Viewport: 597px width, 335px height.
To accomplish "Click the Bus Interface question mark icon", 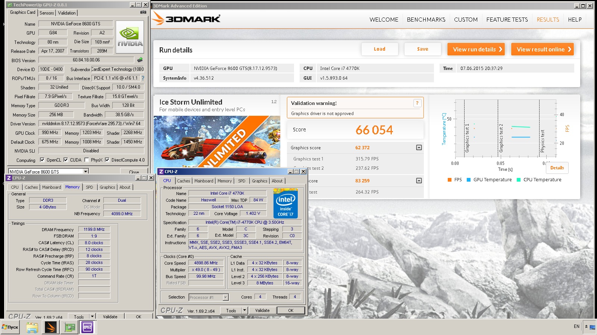I will click(143, 78).
